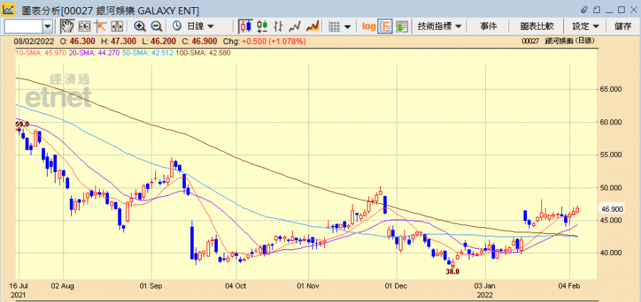641x302 pixels.
Task: Open the 日線 period dropdown
Action: (193, 26)
